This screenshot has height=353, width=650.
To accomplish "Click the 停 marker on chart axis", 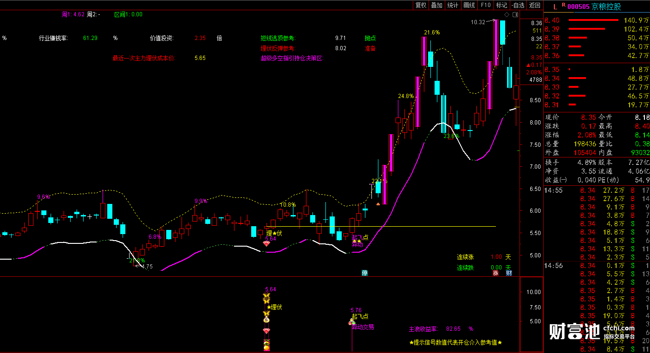I will [364, 273].
